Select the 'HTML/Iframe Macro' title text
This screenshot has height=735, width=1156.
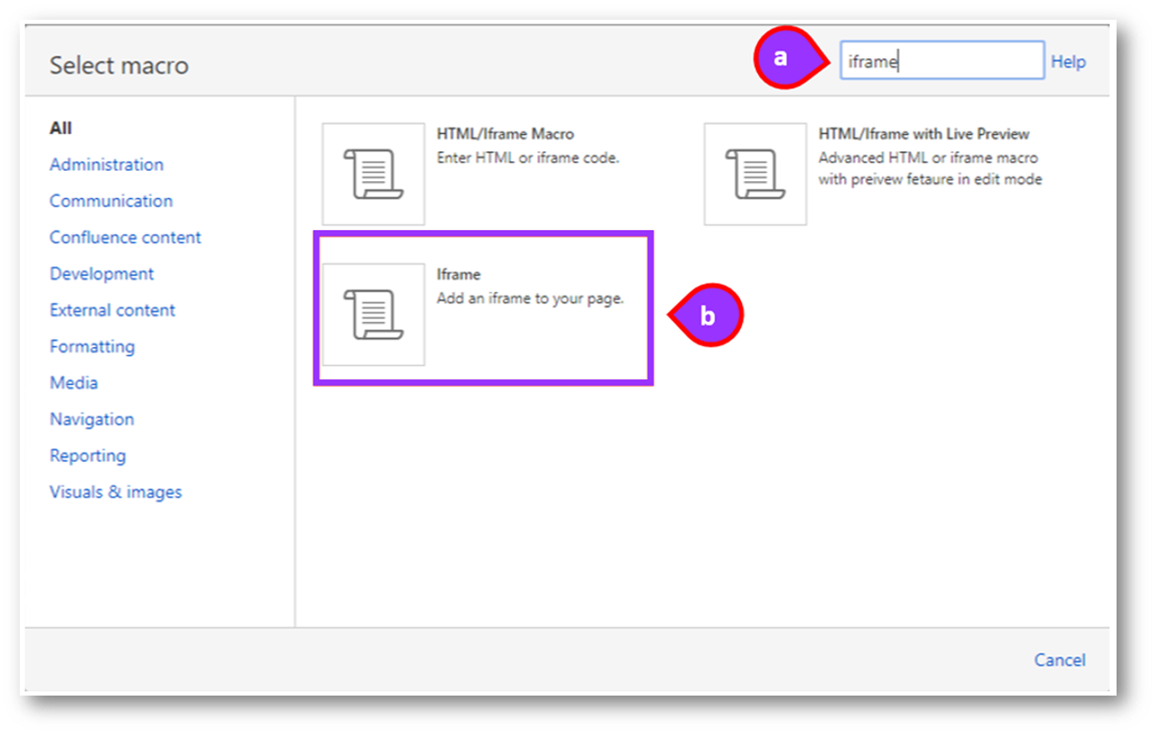[505, 134]
